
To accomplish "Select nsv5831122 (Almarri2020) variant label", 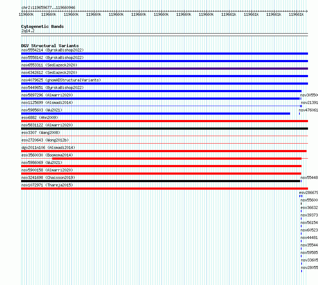I will coord(47,125).
